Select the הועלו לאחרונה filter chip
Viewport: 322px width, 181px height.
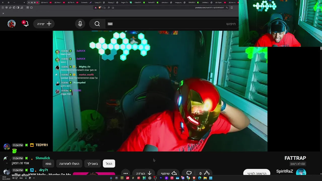click(69, 164)
